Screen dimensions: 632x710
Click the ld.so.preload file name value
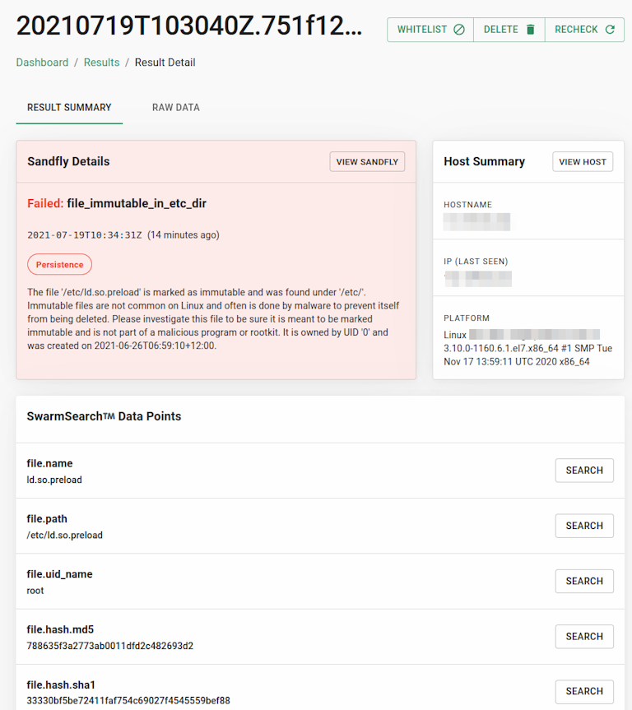coord(54,480)
